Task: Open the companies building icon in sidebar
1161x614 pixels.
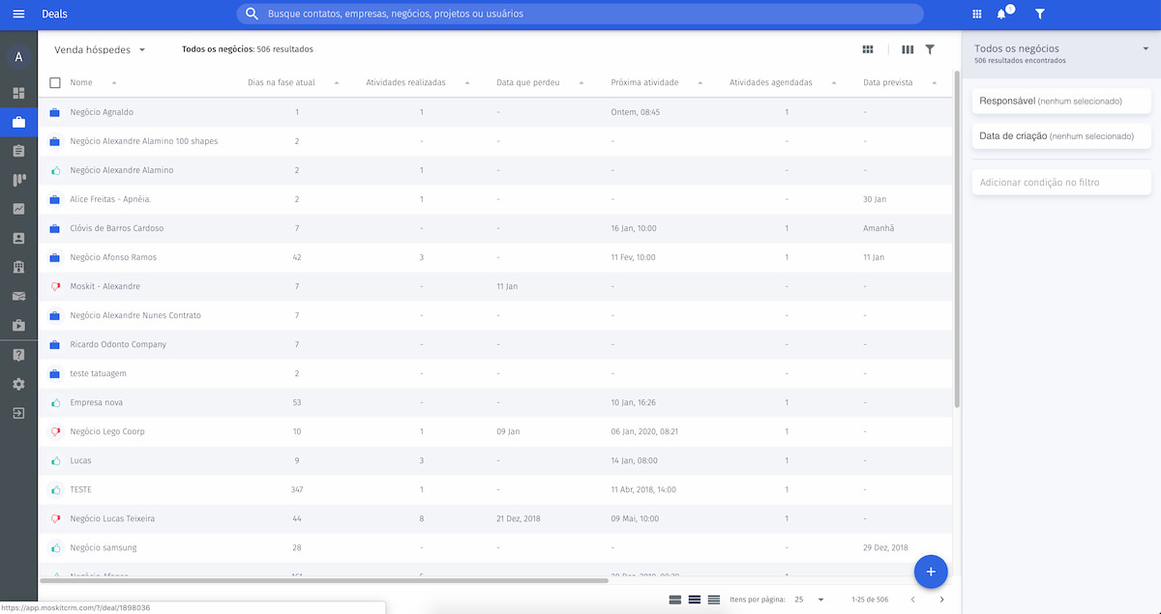Action: 18,267
